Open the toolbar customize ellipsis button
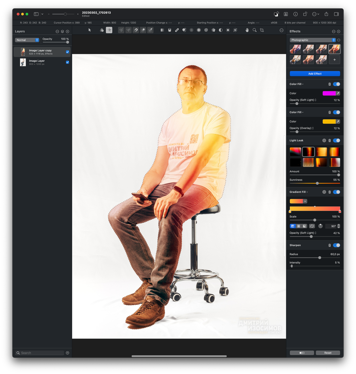Viewport: 356px width, 374px height. click(x=281, y=30)
